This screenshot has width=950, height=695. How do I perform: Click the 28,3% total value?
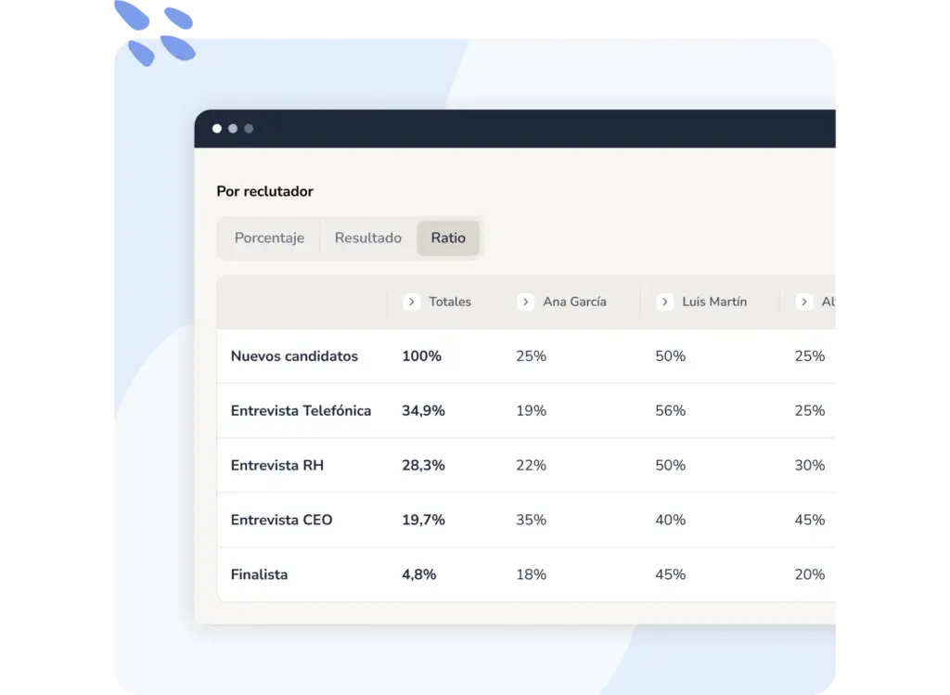tap(423, 466)
